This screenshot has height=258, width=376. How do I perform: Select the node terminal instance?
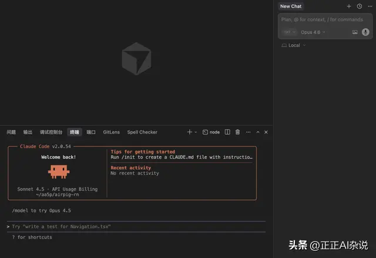(x=211, y=132)
